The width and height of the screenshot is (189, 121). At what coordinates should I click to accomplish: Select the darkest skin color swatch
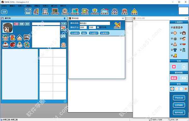click(186, 89)
